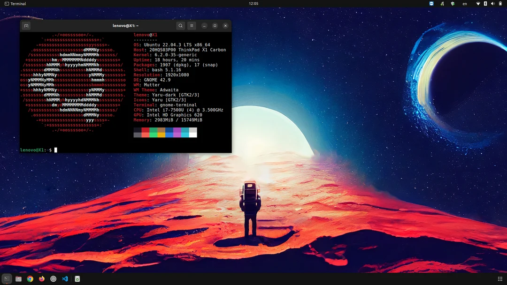Click the volume indicator to adjust sound
Screen dimensions: 507x285
(x=493, y=3)
